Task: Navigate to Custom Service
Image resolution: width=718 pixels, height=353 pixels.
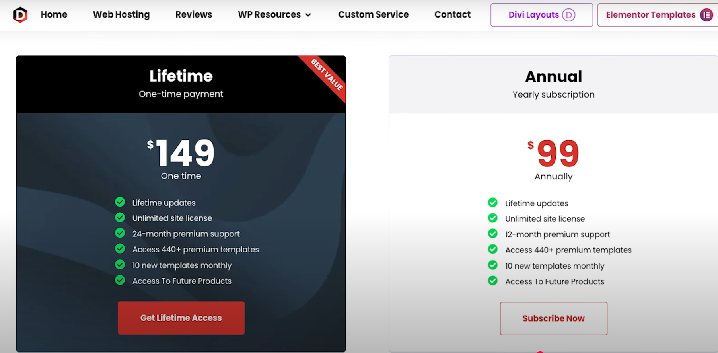Action: (373, 15)
